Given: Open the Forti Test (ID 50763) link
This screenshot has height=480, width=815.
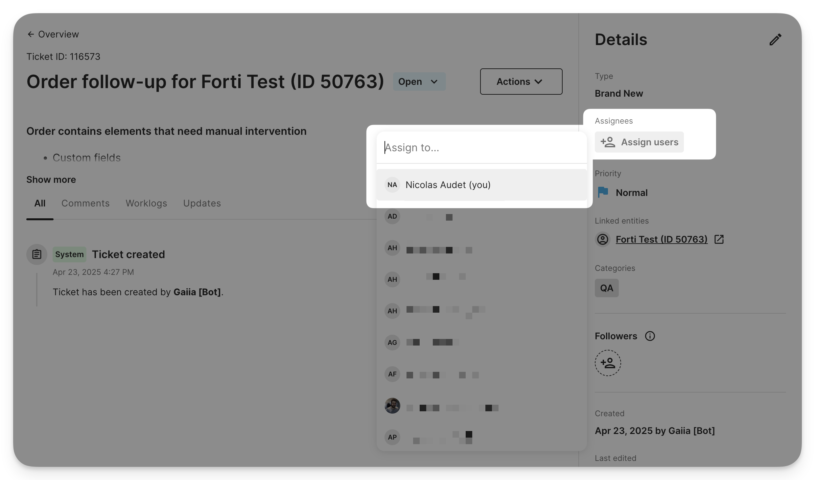Looking at the screenshot, I should coord(662,239).
